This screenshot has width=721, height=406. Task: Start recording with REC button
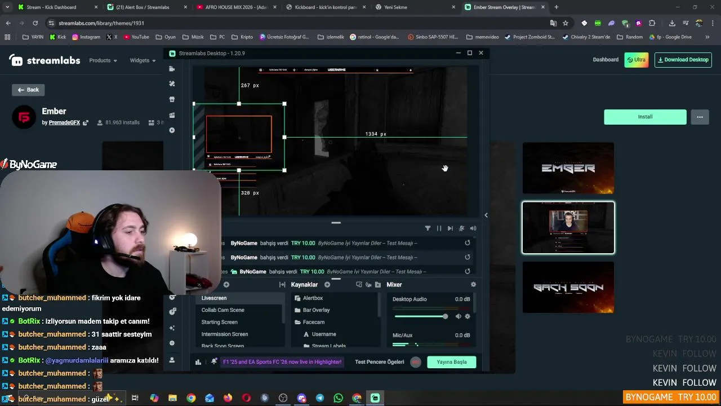point(416,362)
